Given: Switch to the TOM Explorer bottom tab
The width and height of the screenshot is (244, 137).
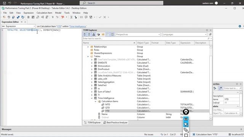Looking at the screenshot, I should point(92,123).
